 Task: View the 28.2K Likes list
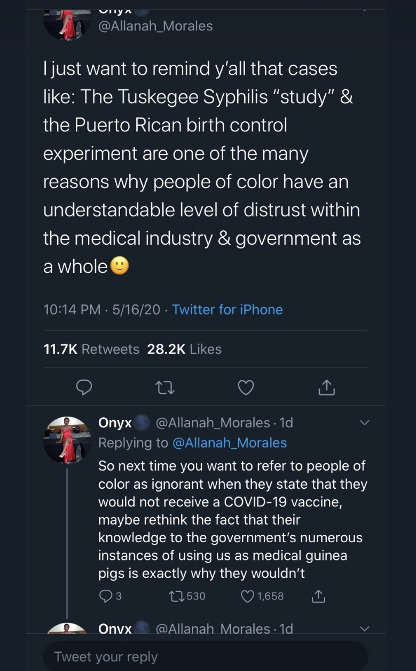tap(184, 349)
